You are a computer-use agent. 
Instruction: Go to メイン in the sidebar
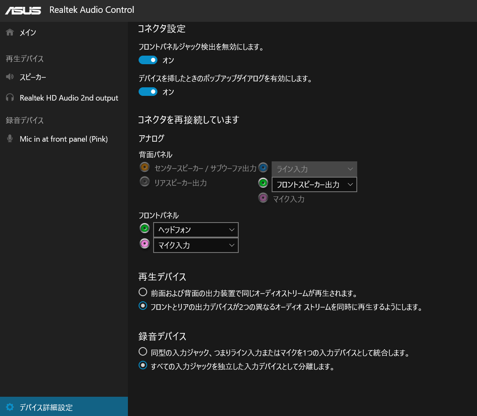pyautogui.click(x=28, y=33)
